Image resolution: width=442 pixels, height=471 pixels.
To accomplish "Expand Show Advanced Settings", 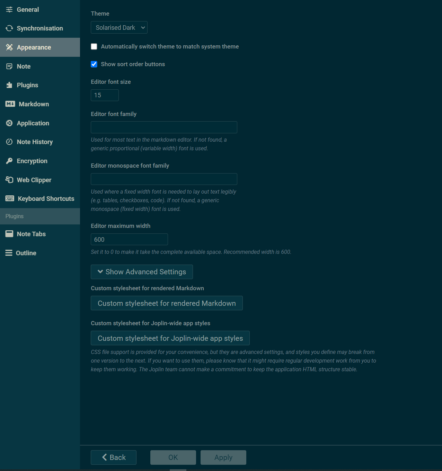I will coord(141,272).
